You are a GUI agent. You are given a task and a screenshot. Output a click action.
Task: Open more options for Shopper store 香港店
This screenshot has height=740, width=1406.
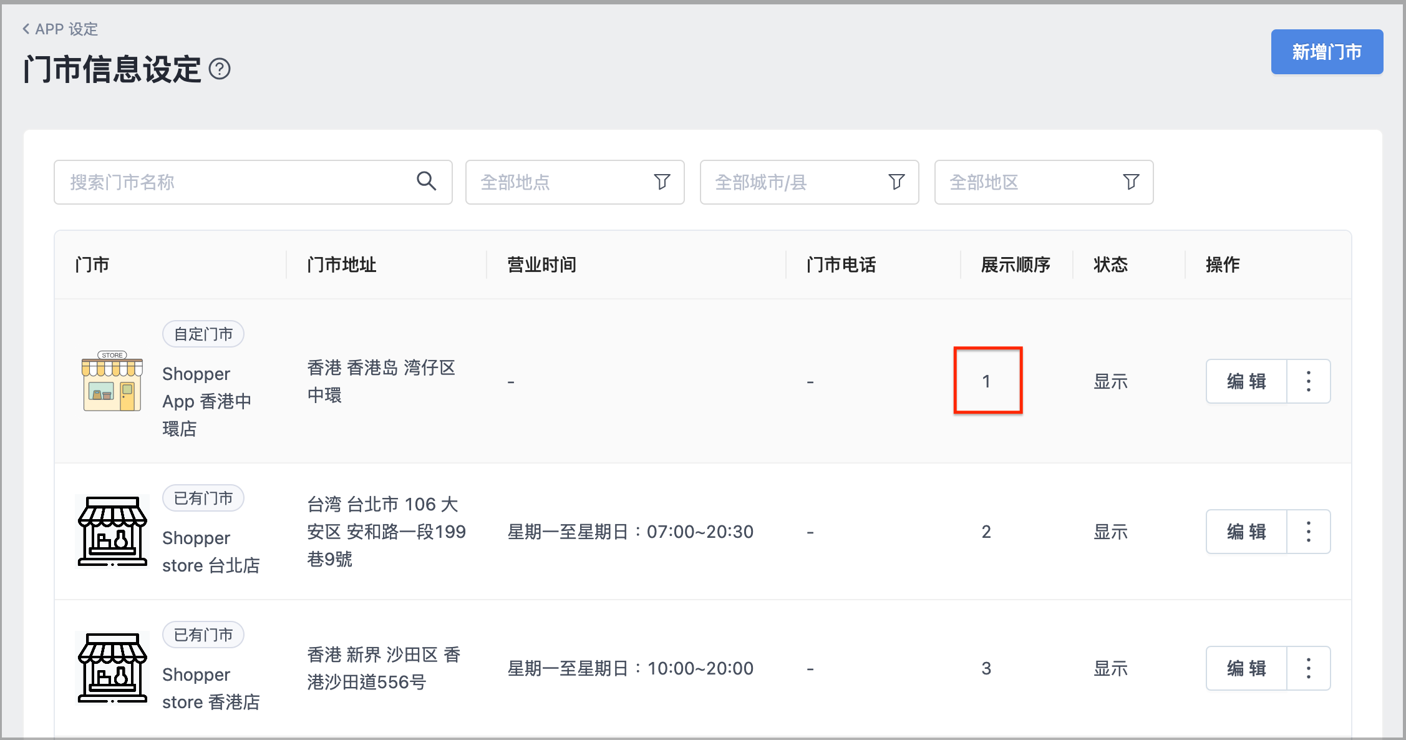tap(1309, 668)
